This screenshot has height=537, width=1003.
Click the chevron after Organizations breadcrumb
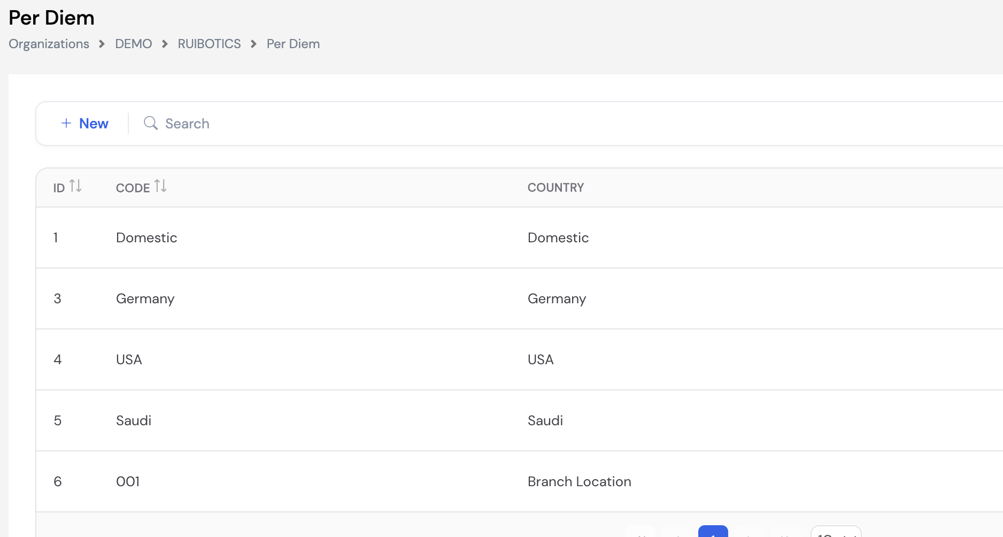pyautogui.click(x=102, y=44)
